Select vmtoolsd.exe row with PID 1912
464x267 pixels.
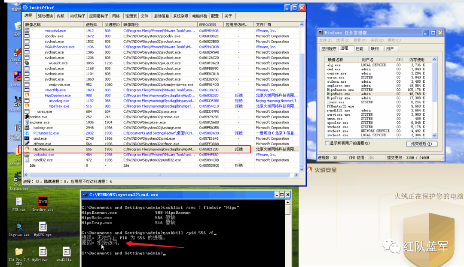point(162,31)
